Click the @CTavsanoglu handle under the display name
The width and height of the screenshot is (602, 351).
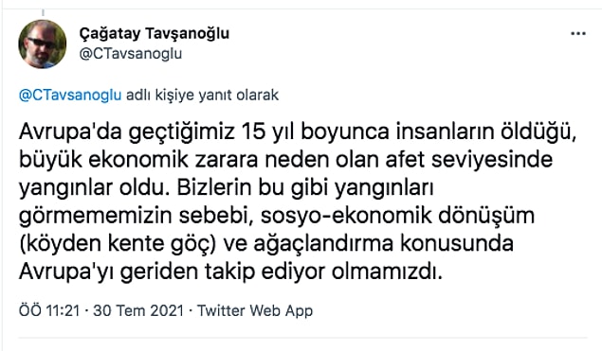(x=131, y=54)
